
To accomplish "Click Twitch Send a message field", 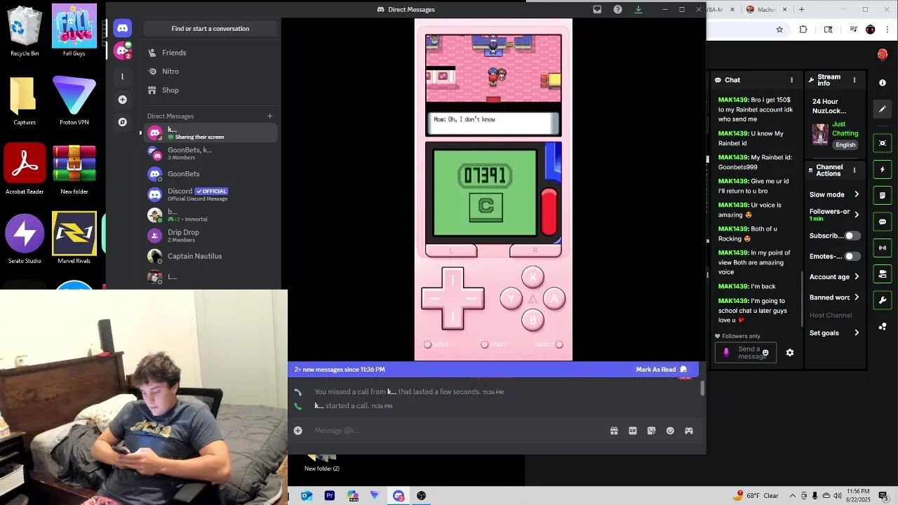I will pyautogui.click(x=745, y=353).
